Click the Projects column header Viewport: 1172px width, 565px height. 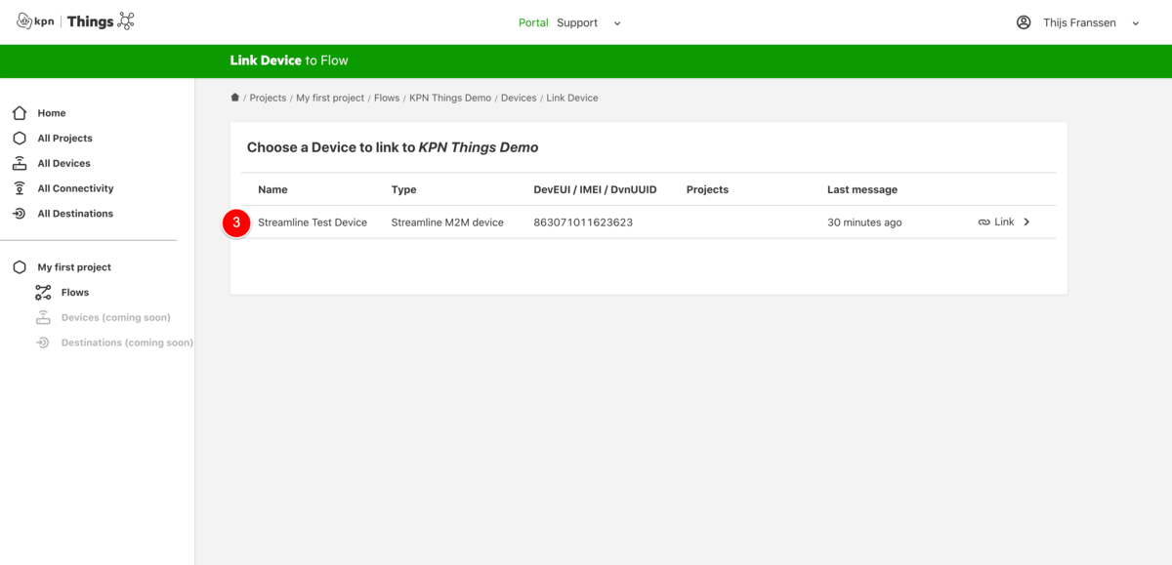(x=707, y=189)
